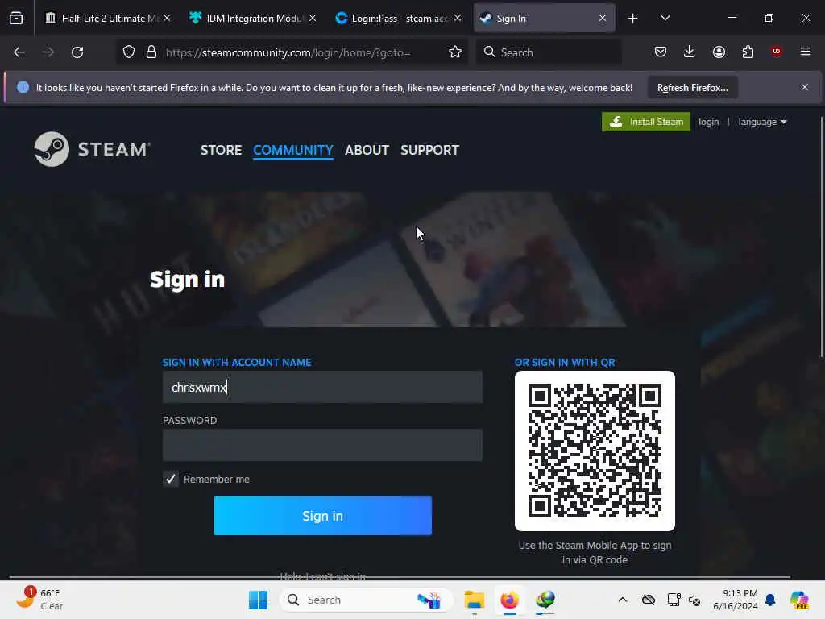825x619 pixels.
Task: Reload the current Steam page
Action: coord(77,52)
